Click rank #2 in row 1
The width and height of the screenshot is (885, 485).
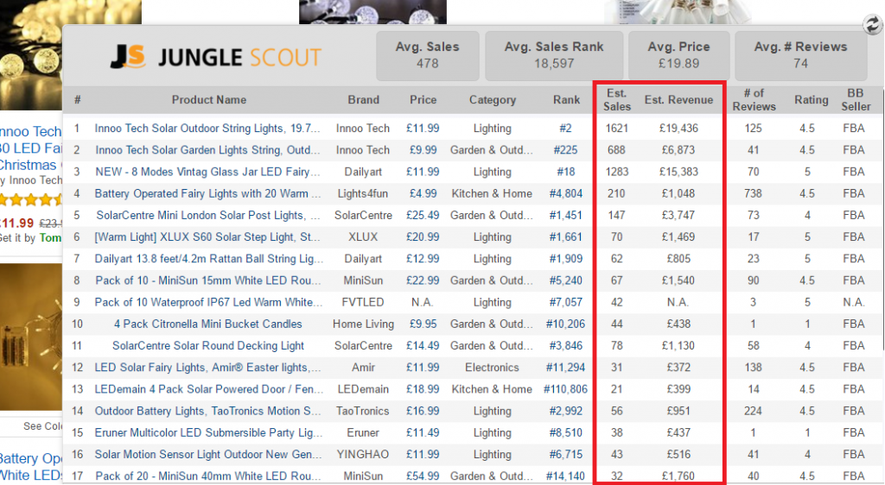pos(565,129)
